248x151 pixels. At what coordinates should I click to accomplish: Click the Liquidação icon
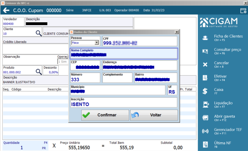point(206,105)
